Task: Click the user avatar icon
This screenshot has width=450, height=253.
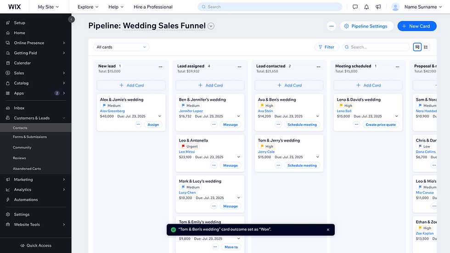Action: point(395,7)
